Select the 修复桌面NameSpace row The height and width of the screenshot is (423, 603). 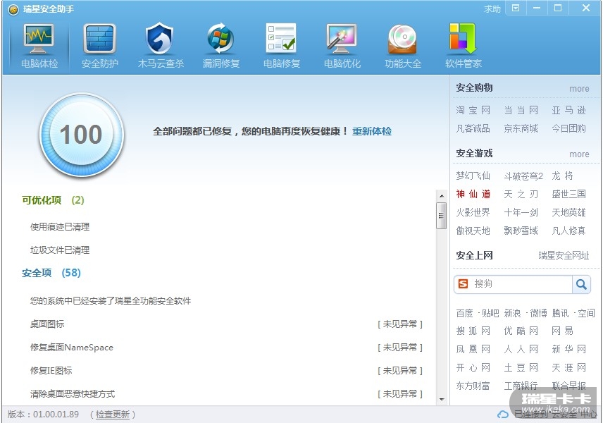pos(226,348)
